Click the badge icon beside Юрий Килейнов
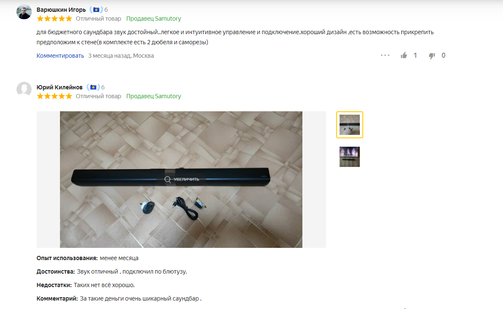This screenshot has height=309, width=503. pos(93,87)
